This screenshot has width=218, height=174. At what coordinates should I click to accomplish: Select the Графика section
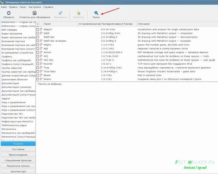tap(7, 57)
